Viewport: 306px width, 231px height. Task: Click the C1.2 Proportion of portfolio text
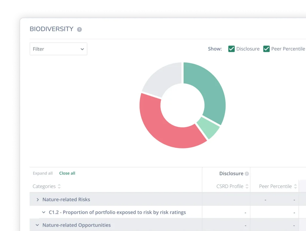[117, 212]
